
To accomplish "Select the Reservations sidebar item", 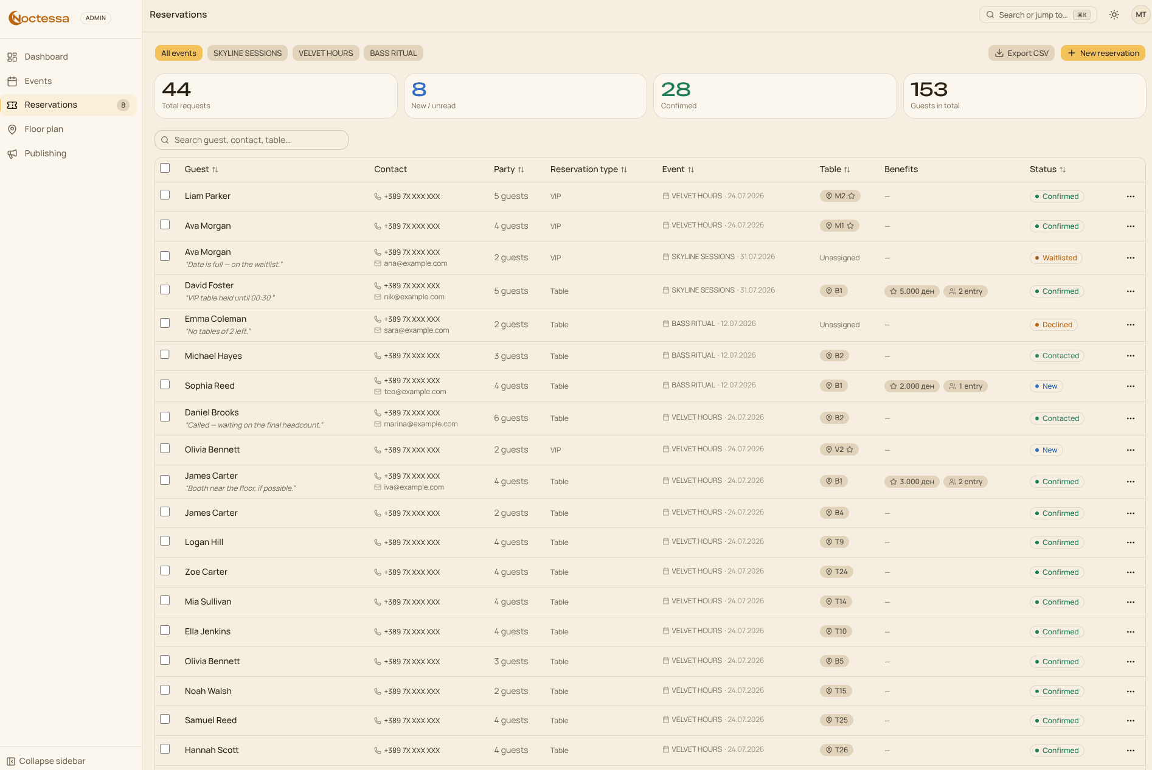I will [x=68, y=105].
